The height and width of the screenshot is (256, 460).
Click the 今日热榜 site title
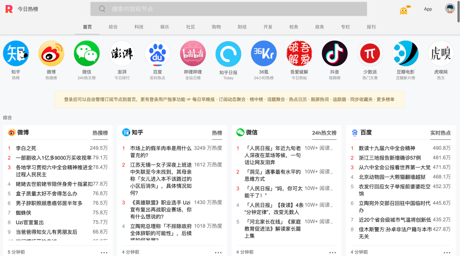[x=28, y=9]
